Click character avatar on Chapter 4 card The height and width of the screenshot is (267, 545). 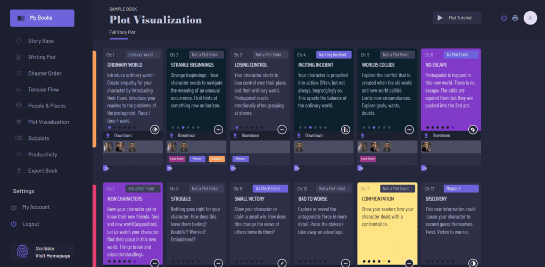[x=299, y=147]
